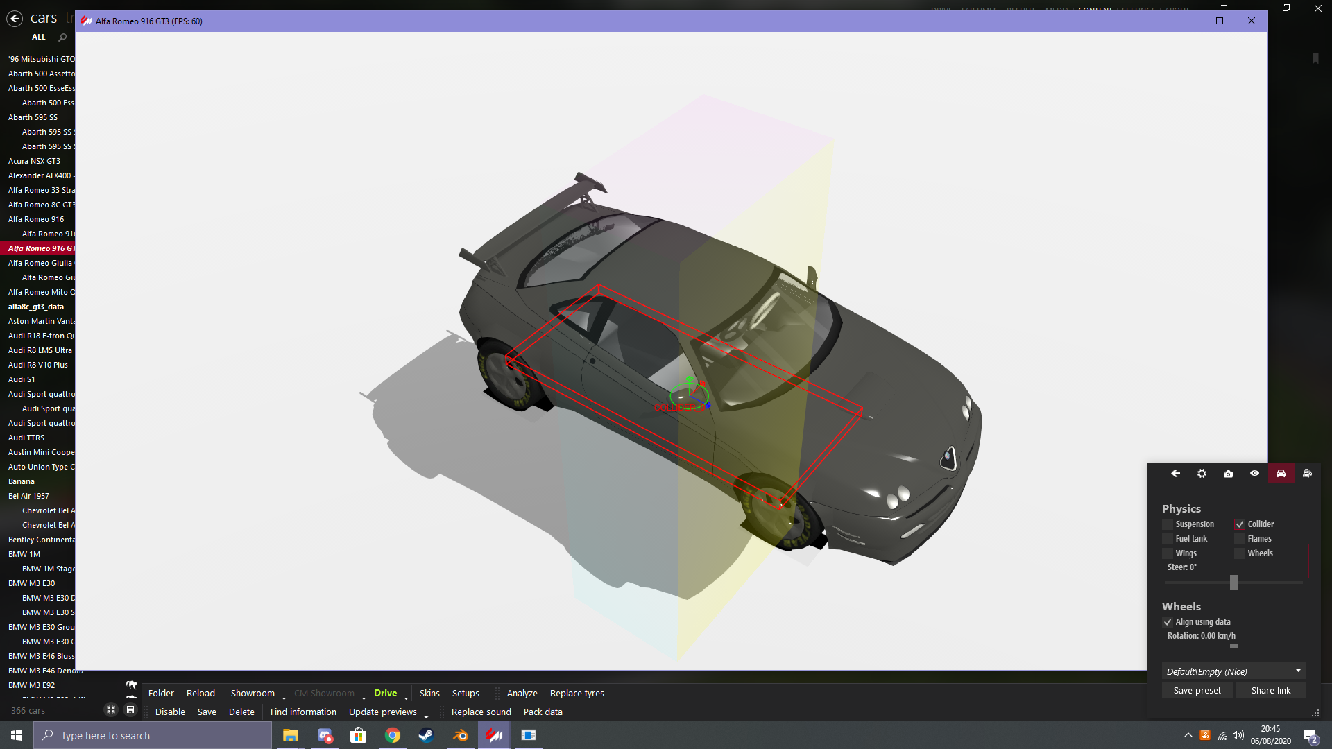This screenshot has width=1332, height=749.
Task: Click the ALL filter tab in cars list
Action: point(39,37)
